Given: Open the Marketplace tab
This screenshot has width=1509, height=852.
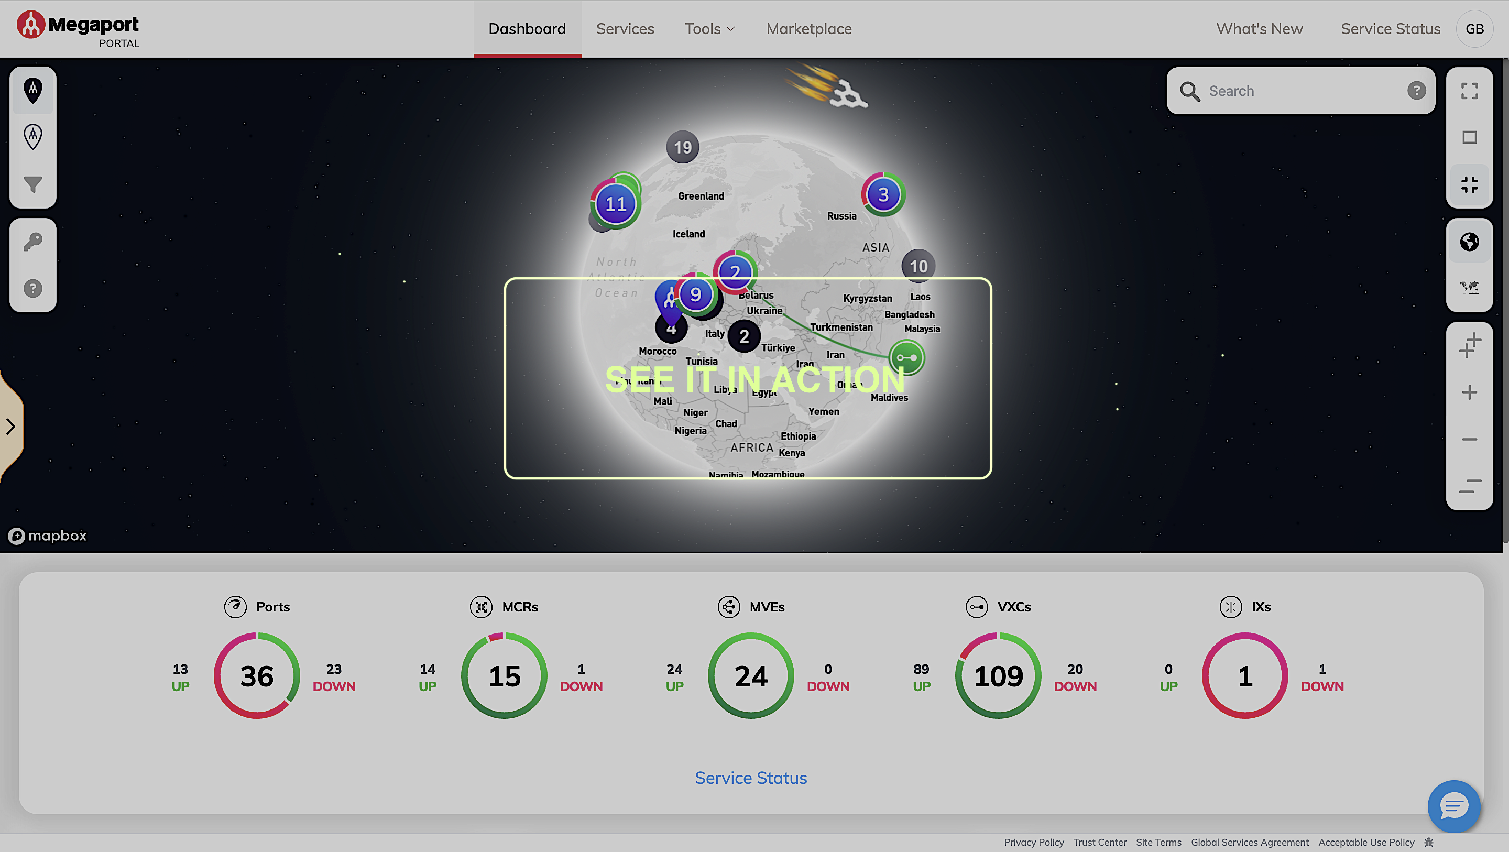Looking at the screenshot, I should click(x=808, y=29).
